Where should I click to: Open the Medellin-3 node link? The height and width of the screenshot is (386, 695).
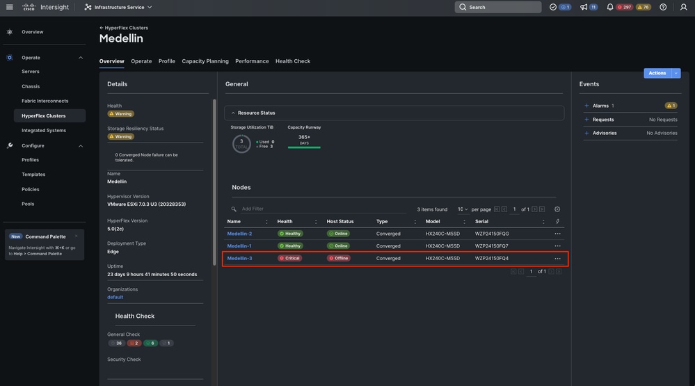[239, 258]
